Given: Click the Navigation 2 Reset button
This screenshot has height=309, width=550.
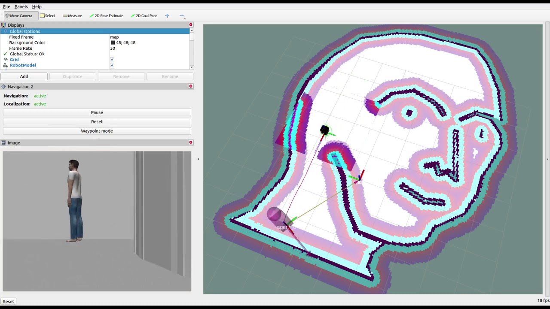Looking at the screenshot, I should [x=97, y=121].
